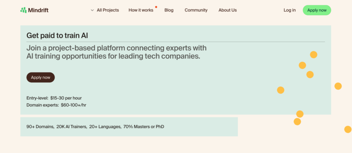The image size is (352, 153).
Task: Click the Mindrift wordmark text
Action: [38, 10]
